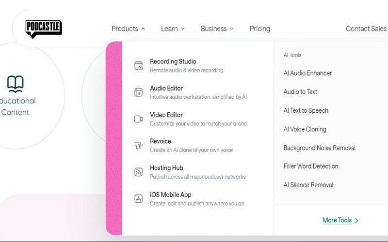Select Revoice from Products menu

coord(161,141)
